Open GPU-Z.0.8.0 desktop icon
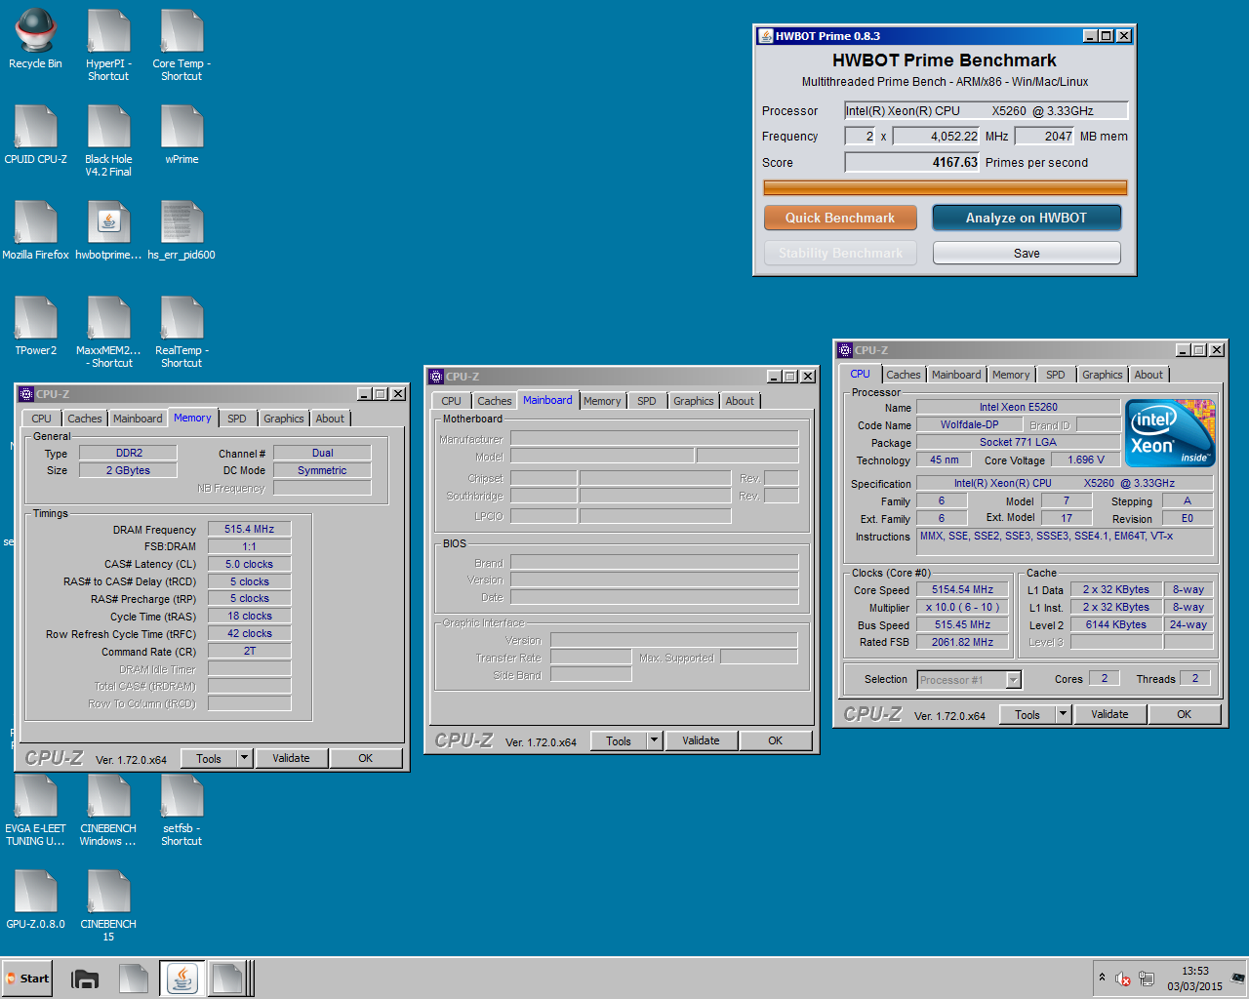 (x=35, y=899)
